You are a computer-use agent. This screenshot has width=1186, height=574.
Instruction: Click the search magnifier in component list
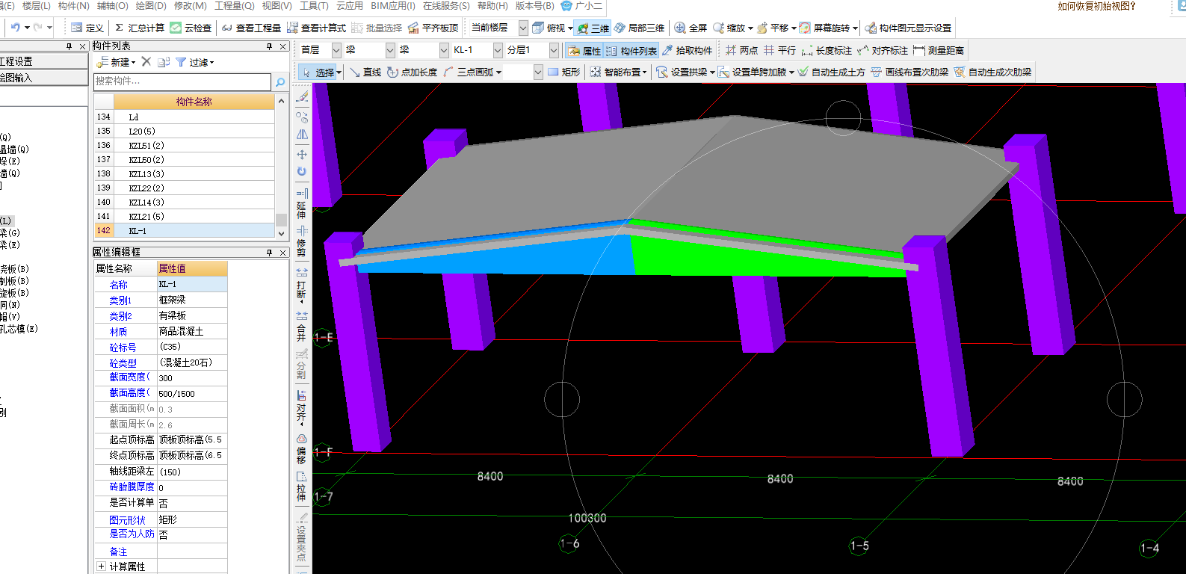[280, 81]
